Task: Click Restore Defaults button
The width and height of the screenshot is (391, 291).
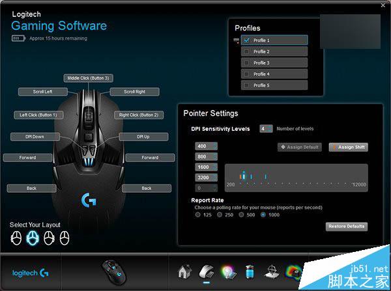Action: [x=347, y=227]
